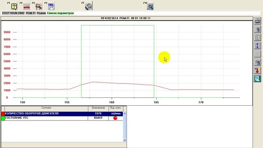Click the red color swatch of engine RPM row
The width and height of the screenshot is (263, 148).
[3, 114]
